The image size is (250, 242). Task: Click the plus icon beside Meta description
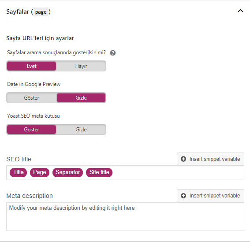pos(183,196)
